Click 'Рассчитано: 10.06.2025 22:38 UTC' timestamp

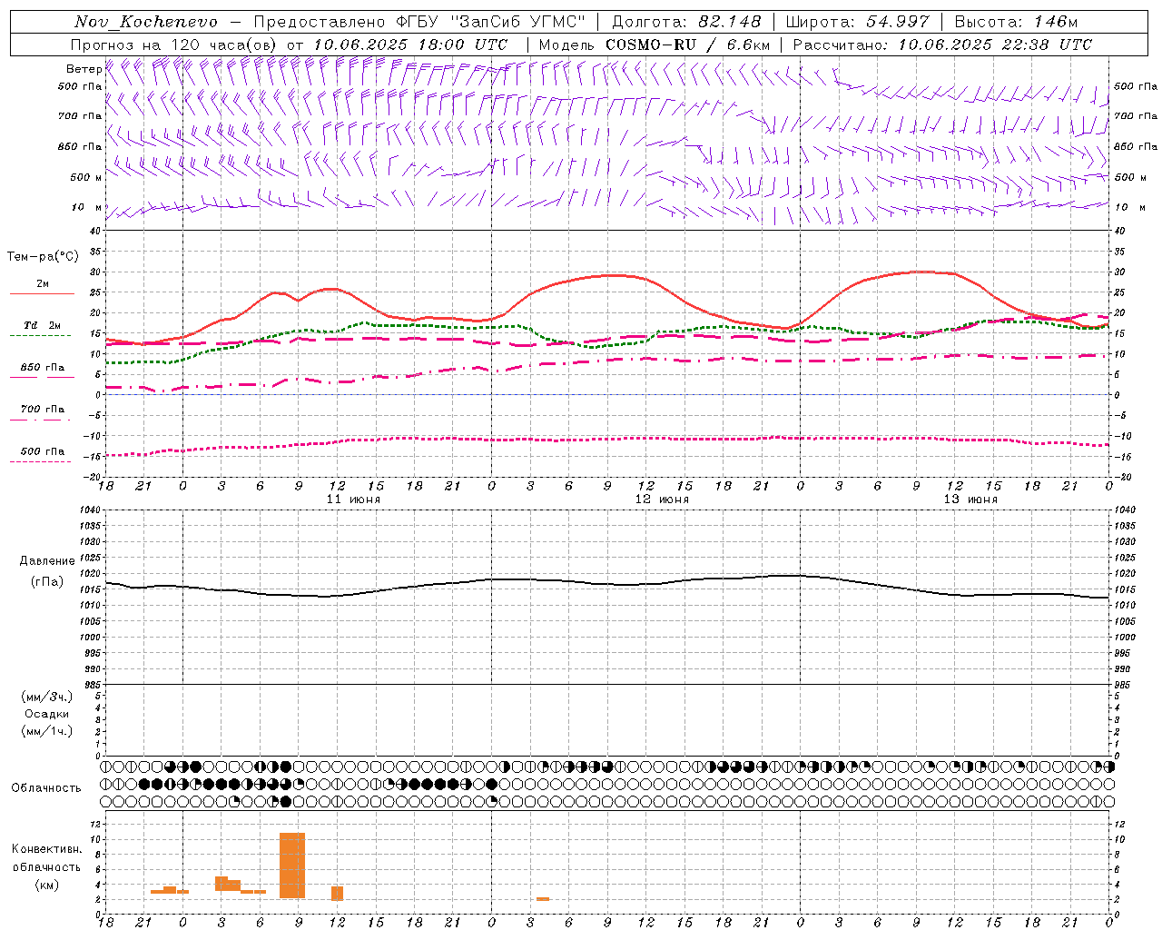pos(942,45)
